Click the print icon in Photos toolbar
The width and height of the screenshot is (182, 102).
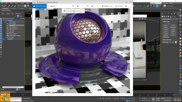point(126,6)
